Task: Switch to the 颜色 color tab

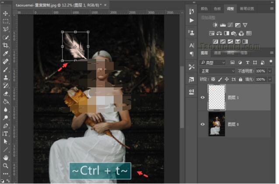Action: tap(204, 9)
